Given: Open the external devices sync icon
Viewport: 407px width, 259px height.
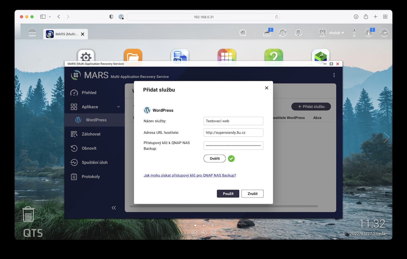Looking at the screenshot, I should (x=283, y=33).
